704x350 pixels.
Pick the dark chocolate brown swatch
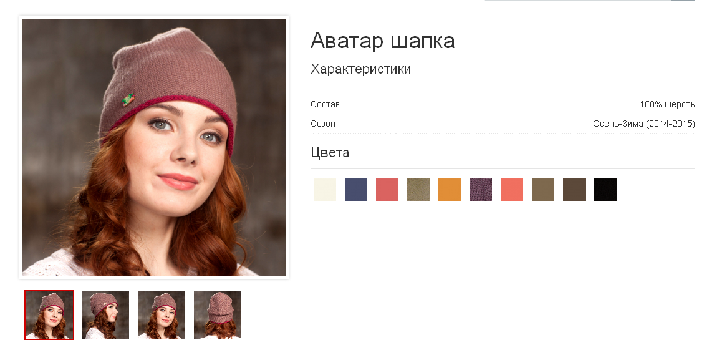(x=574, y=190)
